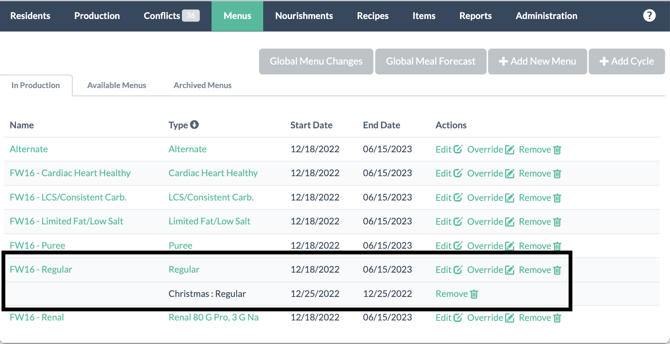Switch to the Available Menus tab
This screenshot has width=670, height=344.
(x=117, y=85)
